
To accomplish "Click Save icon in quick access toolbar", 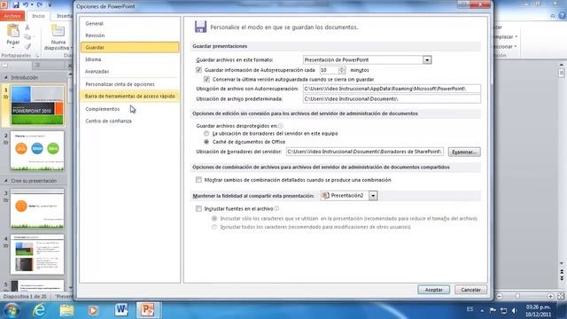I will (16, 4).
